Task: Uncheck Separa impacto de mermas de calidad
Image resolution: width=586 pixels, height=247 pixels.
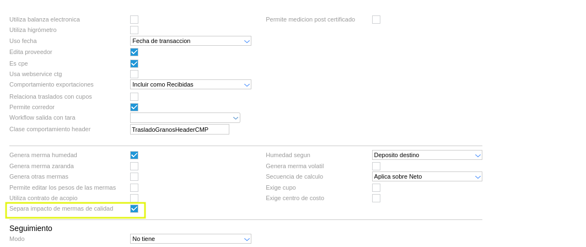Action: [134, 209]
